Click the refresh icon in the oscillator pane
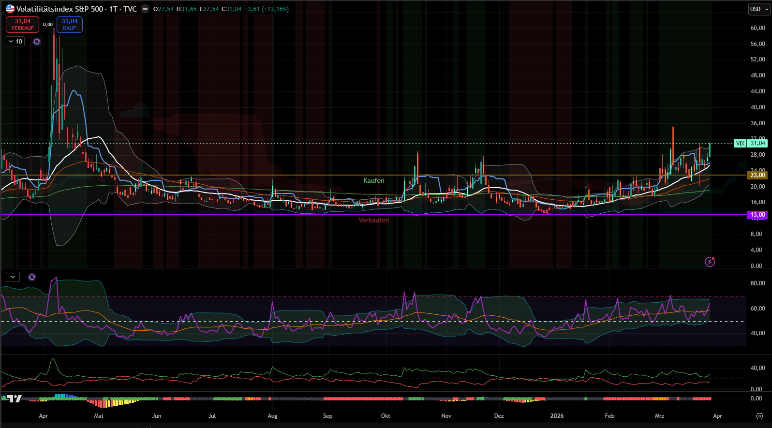772x428 pixels. [x=32, y=277]
